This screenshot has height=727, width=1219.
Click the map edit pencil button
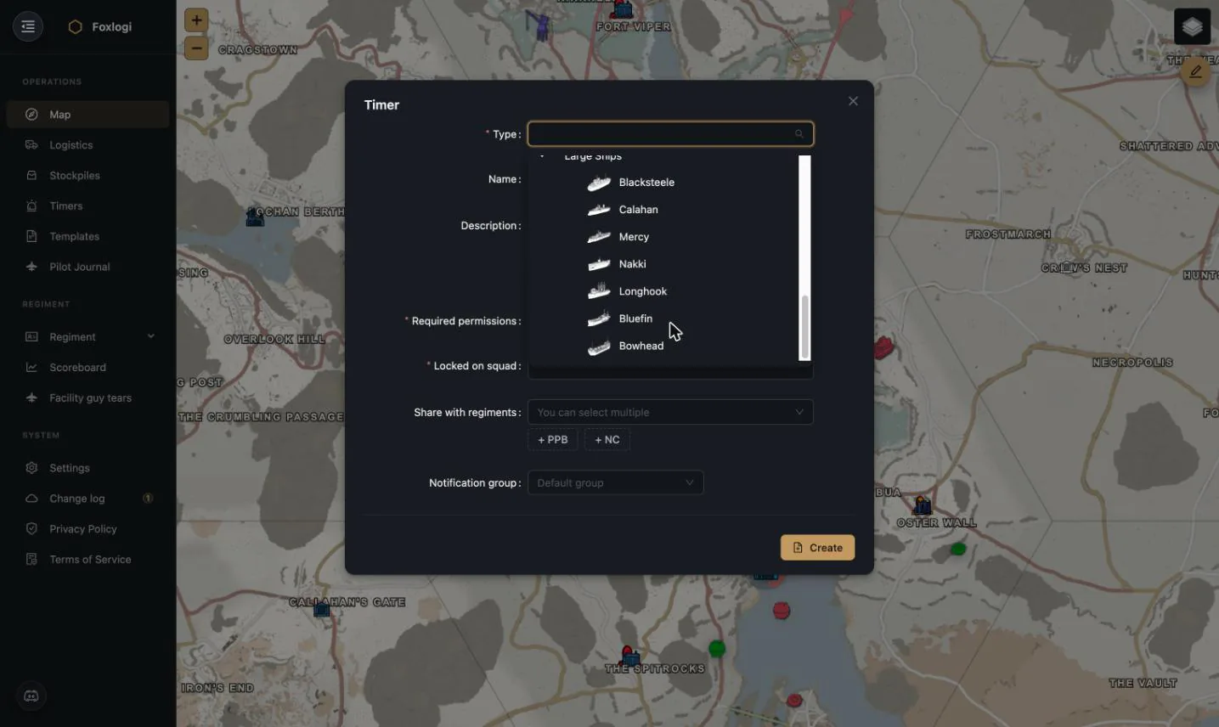[1195, 71]
